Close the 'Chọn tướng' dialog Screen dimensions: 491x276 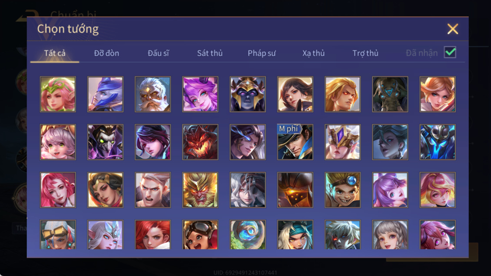[452, 29]
